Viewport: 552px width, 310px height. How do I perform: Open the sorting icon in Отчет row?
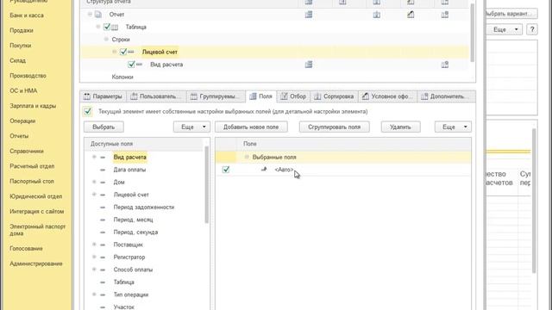click(x=377, y=15)
